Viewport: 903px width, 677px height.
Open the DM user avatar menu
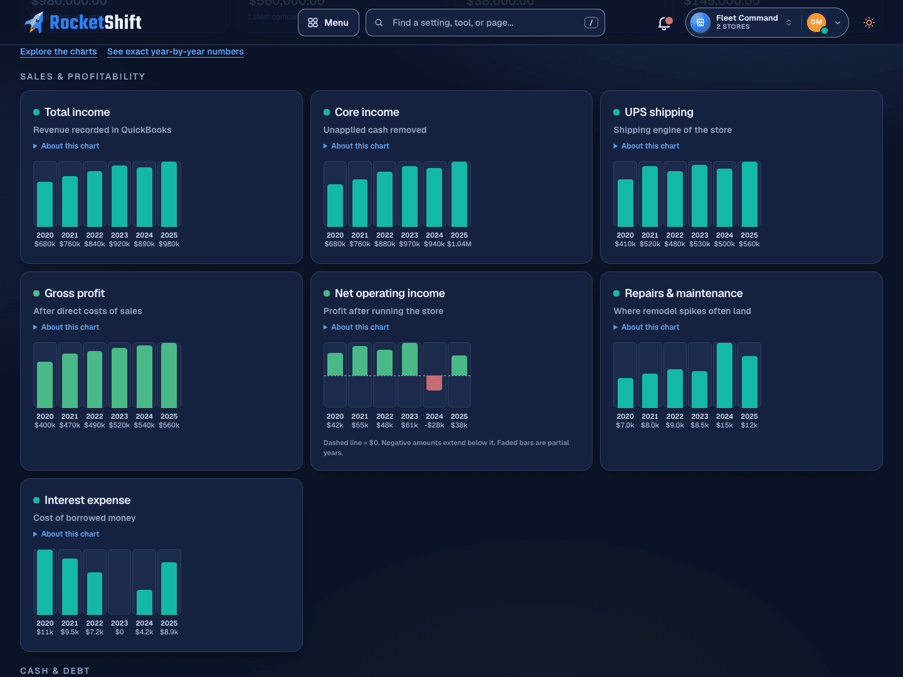(825, 23)
